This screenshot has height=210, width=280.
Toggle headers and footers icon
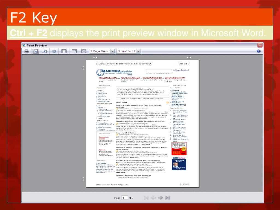(64, 51)
